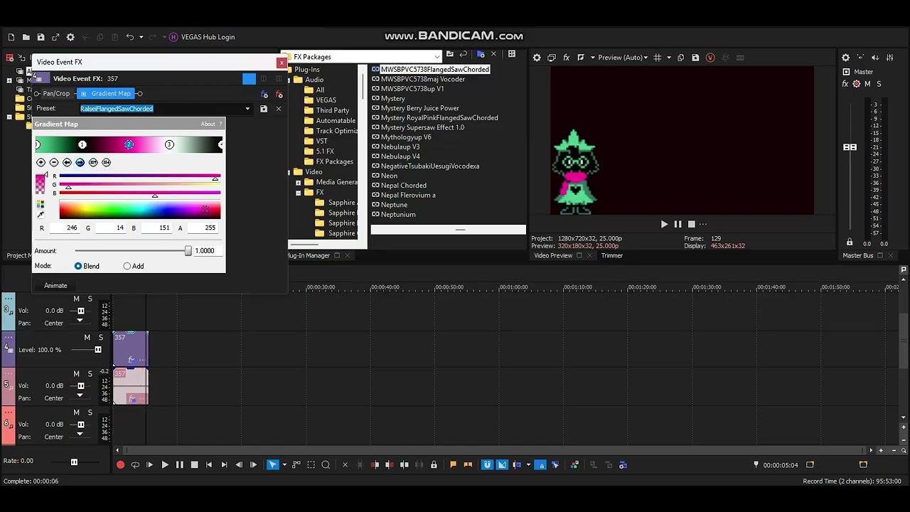Image resolution: width=910 pixels, height=512 pixels.
Task: Select the Add mode radio button
Action: [x=127, y=266]
